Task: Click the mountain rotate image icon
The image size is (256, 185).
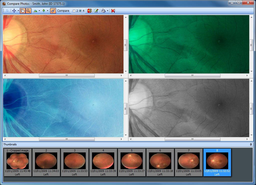Action: (35, 11)
